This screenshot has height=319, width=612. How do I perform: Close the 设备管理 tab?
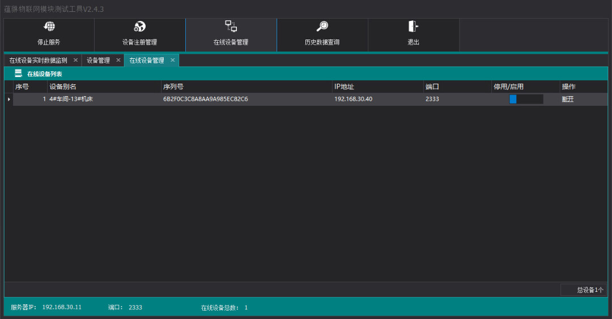[x=118, y=60]
